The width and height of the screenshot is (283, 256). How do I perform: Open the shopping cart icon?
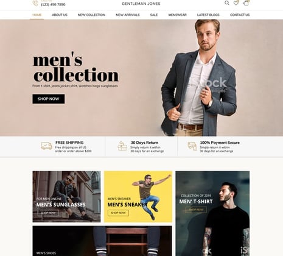tap(246, 3)
